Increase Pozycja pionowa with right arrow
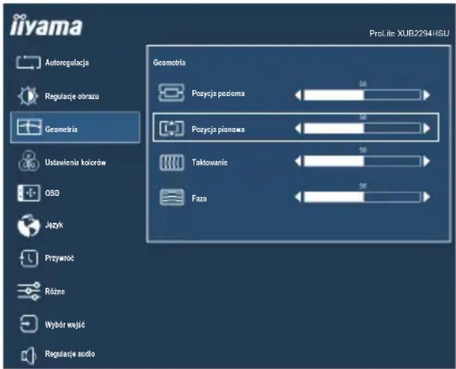This screenshot has height=369, width=456. 427,128
